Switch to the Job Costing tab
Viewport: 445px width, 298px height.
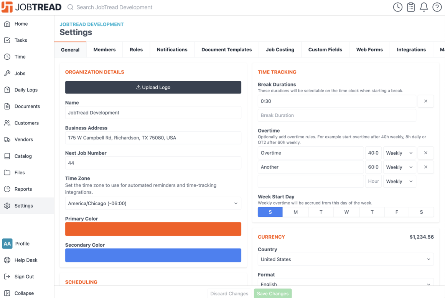(x=280, y=49)
